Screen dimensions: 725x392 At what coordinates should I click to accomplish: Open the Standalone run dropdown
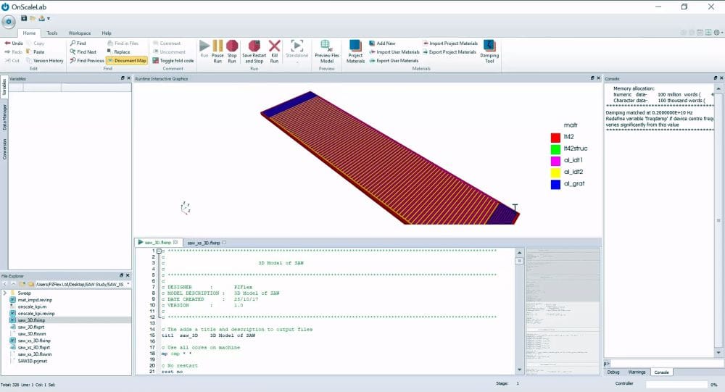(297, 61)
